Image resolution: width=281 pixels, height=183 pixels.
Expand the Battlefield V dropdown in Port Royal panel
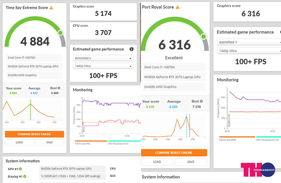click(x=249, y=42)
